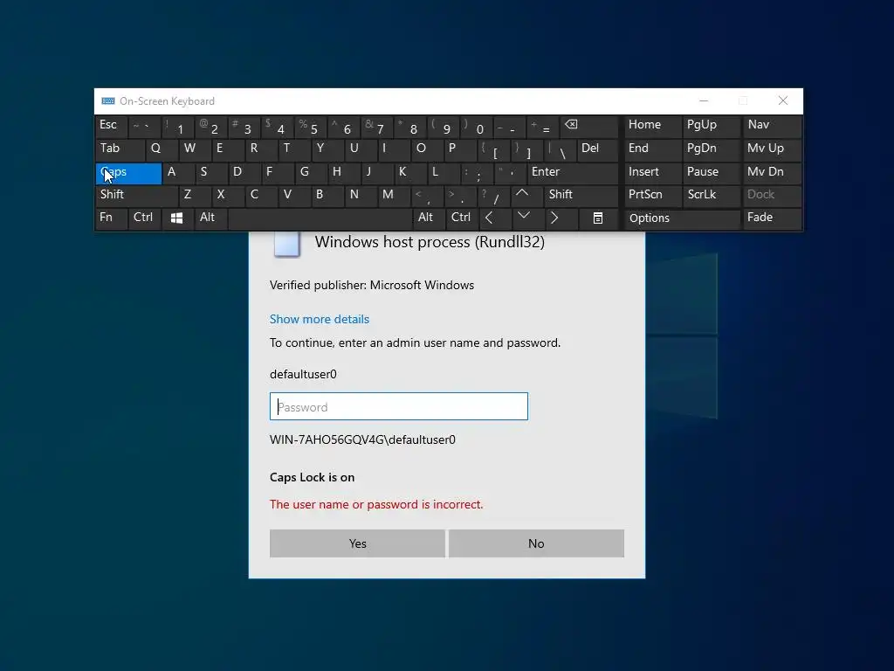The image size is (894, 671).
Task: Click the M key
Action: pos(394,196)
